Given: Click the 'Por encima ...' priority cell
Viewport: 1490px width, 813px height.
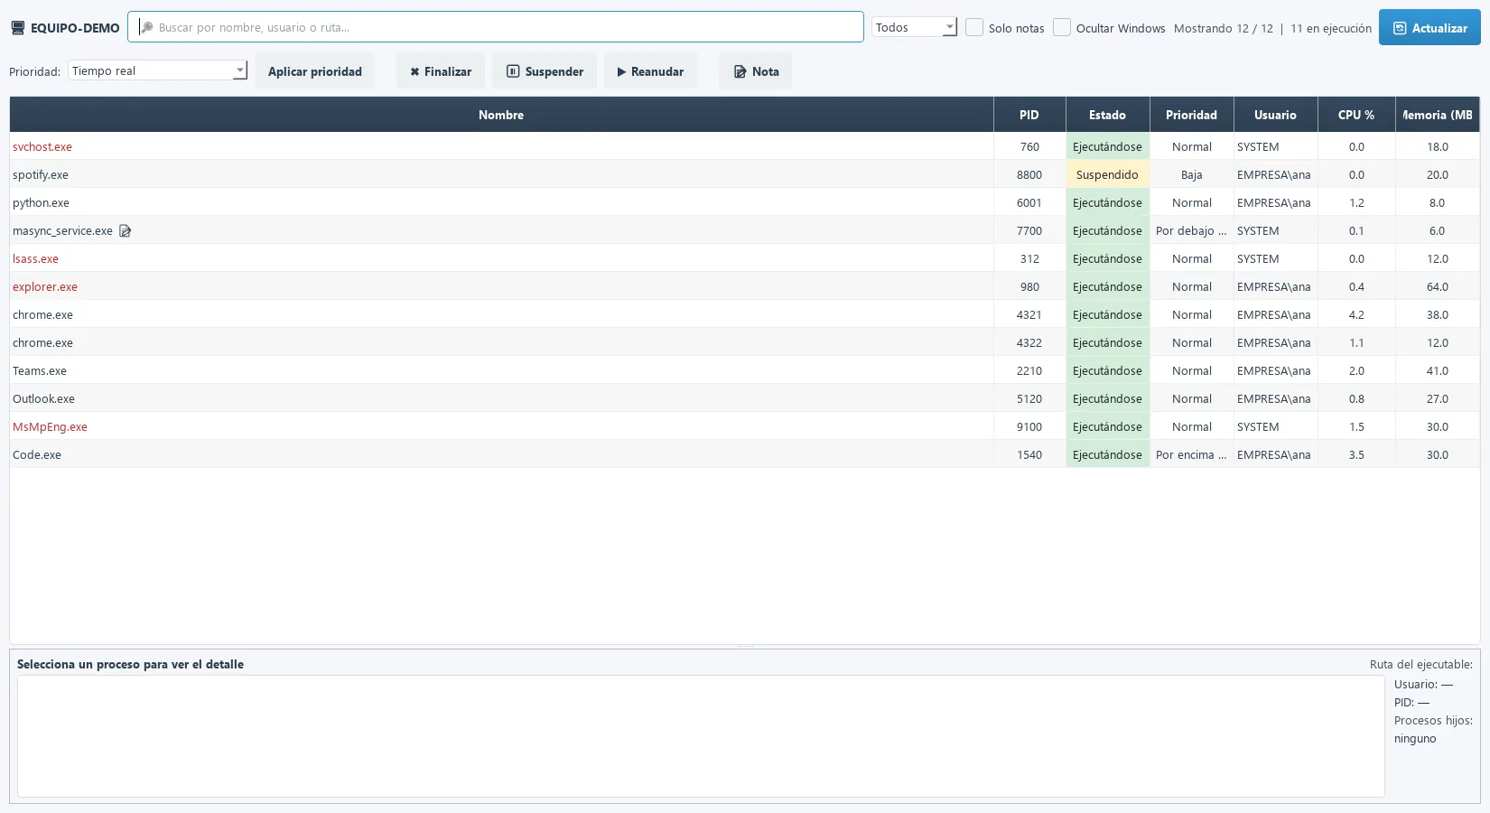Looking at the screenshot, I should (x=1191, y=454).
